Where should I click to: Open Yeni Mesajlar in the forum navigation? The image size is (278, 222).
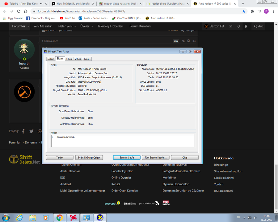click(x=43, y=26)
